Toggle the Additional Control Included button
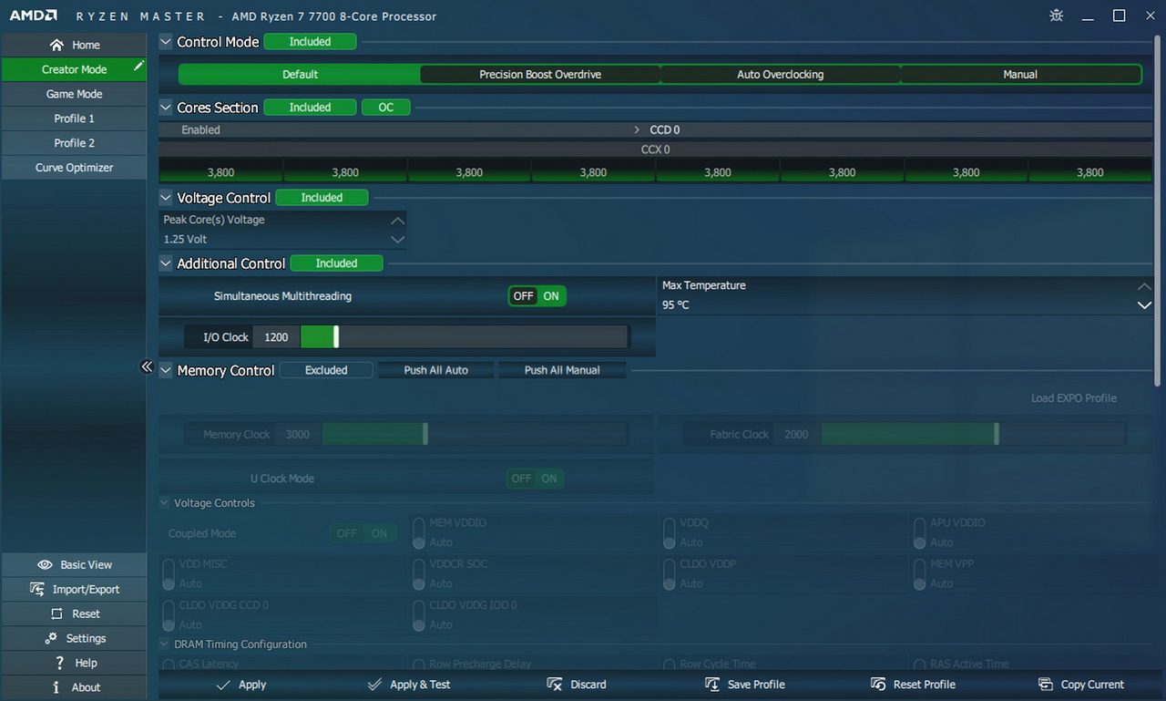1166x701 pixels. pyautogui.click(x=336, y=263)
